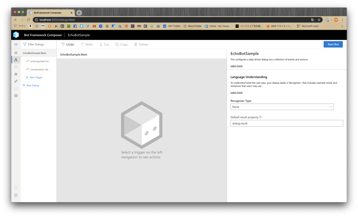This screenshot has height=217, width=358.
Task: Click the Start Bot button
Action: click(x=333, y=44)
